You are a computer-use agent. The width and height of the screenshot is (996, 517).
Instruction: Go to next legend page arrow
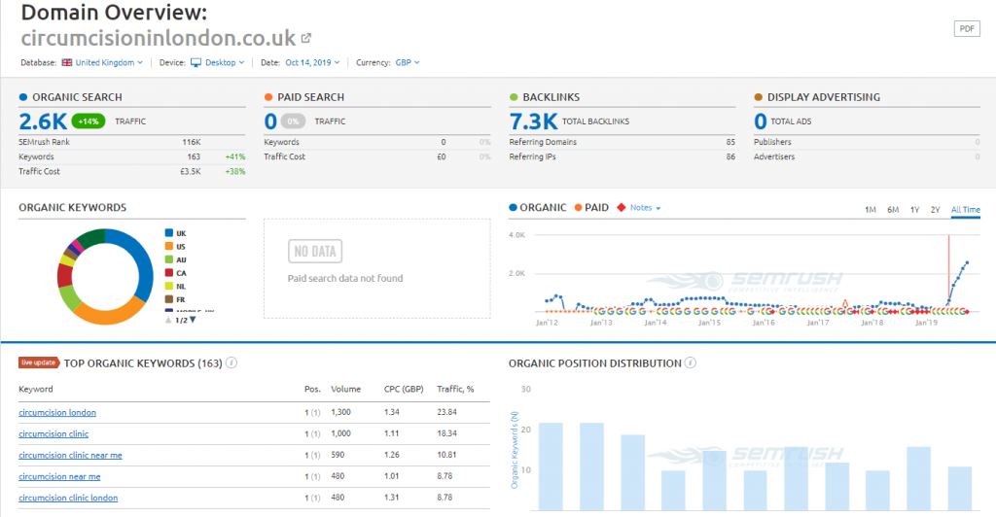tap(192, 320)
